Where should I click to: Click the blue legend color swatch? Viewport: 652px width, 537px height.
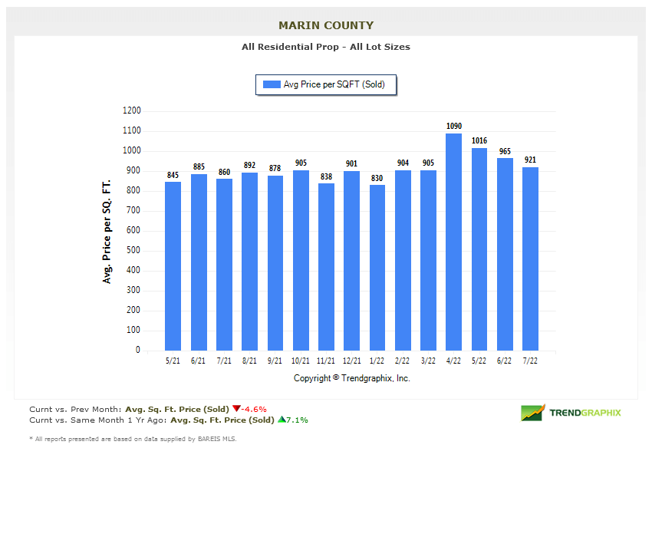(x=272, y=85)
